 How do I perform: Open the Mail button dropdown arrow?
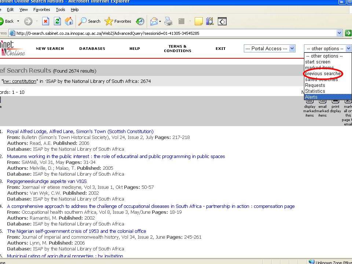(160, 22)
